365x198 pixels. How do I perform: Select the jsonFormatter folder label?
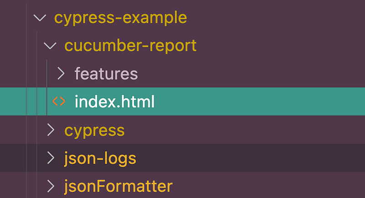119,186
